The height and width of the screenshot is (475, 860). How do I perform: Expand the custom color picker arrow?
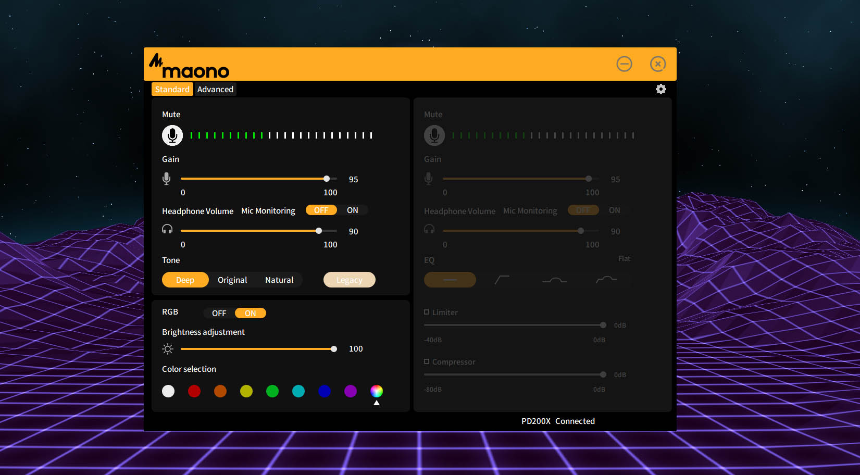pyautogui.click(x=377, y=403)
